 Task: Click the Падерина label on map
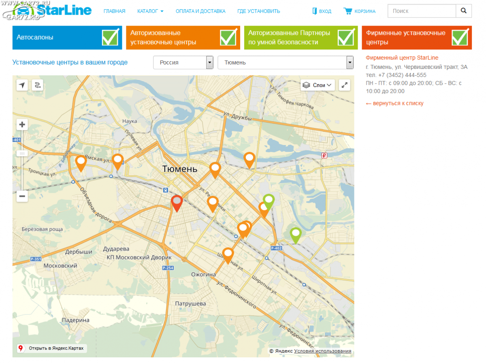point(76,320)
